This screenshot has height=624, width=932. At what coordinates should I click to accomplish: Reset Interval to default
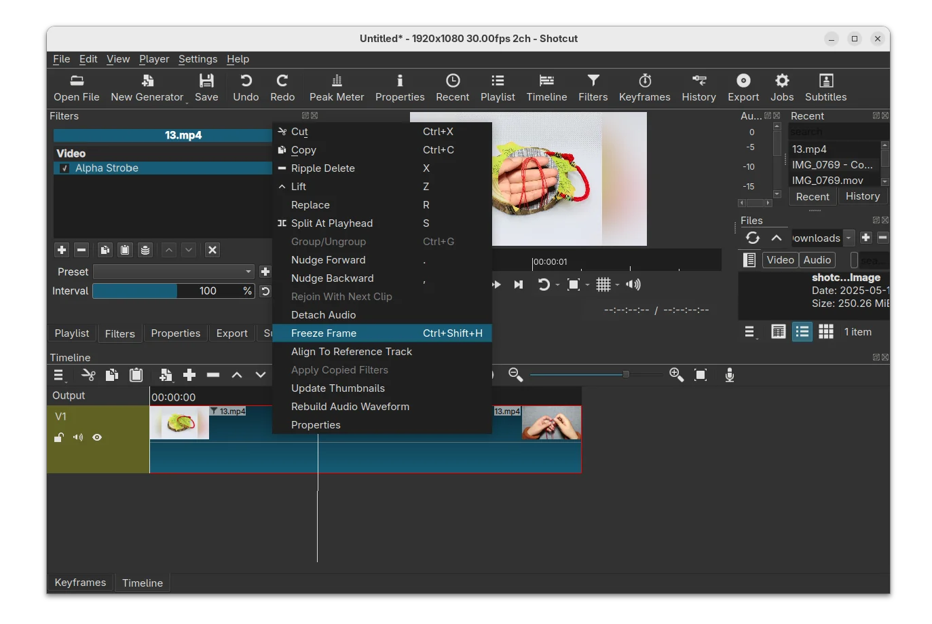(x=265, y=291)
